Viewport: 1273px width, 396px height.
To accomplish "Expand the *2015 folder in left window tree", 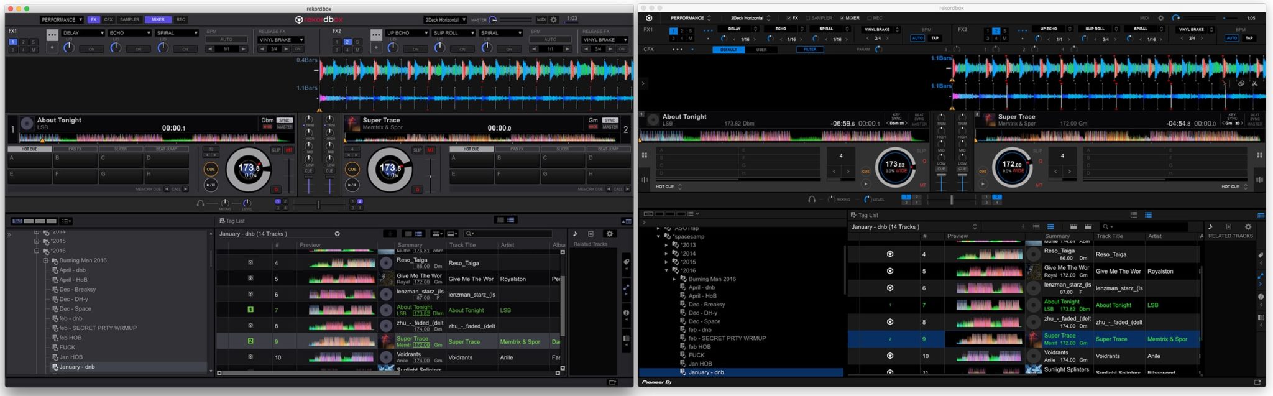I will 37,241.
